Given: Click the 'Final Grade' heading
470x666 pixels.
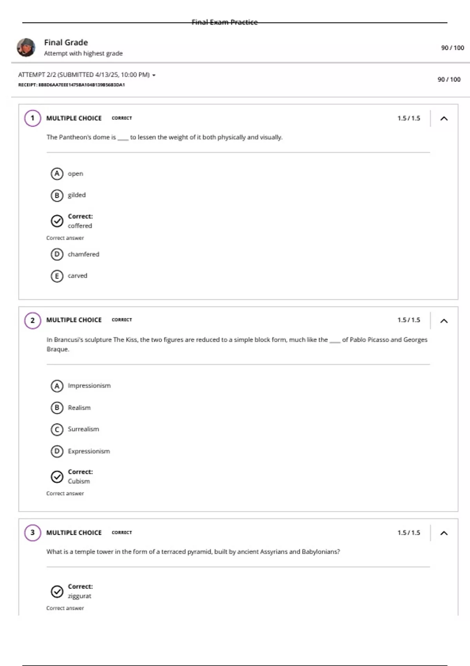Looking at the screenshot, I should (x=66, y=42).
